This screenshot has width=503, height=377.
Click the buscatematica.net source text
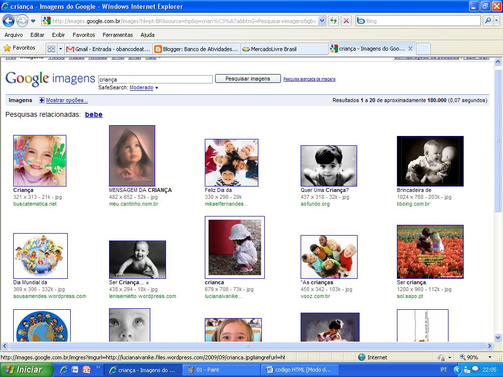point(35,204)
